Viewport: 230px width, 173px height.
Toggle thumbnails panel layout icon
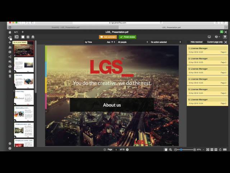(17, 37)
